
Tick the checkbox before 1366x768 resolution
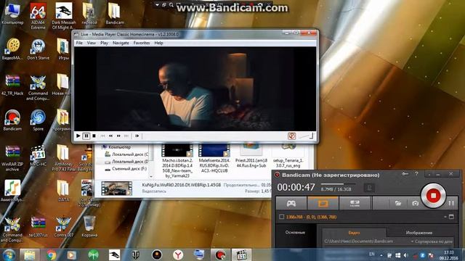point(281,217)
